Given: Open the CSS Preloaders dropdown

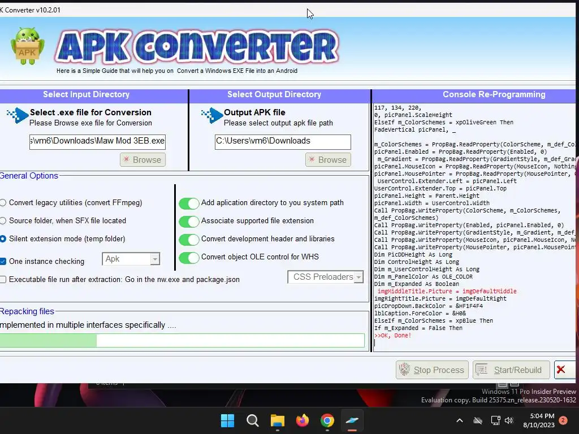Looking at the screenshot, I should (x=325, y=277).
